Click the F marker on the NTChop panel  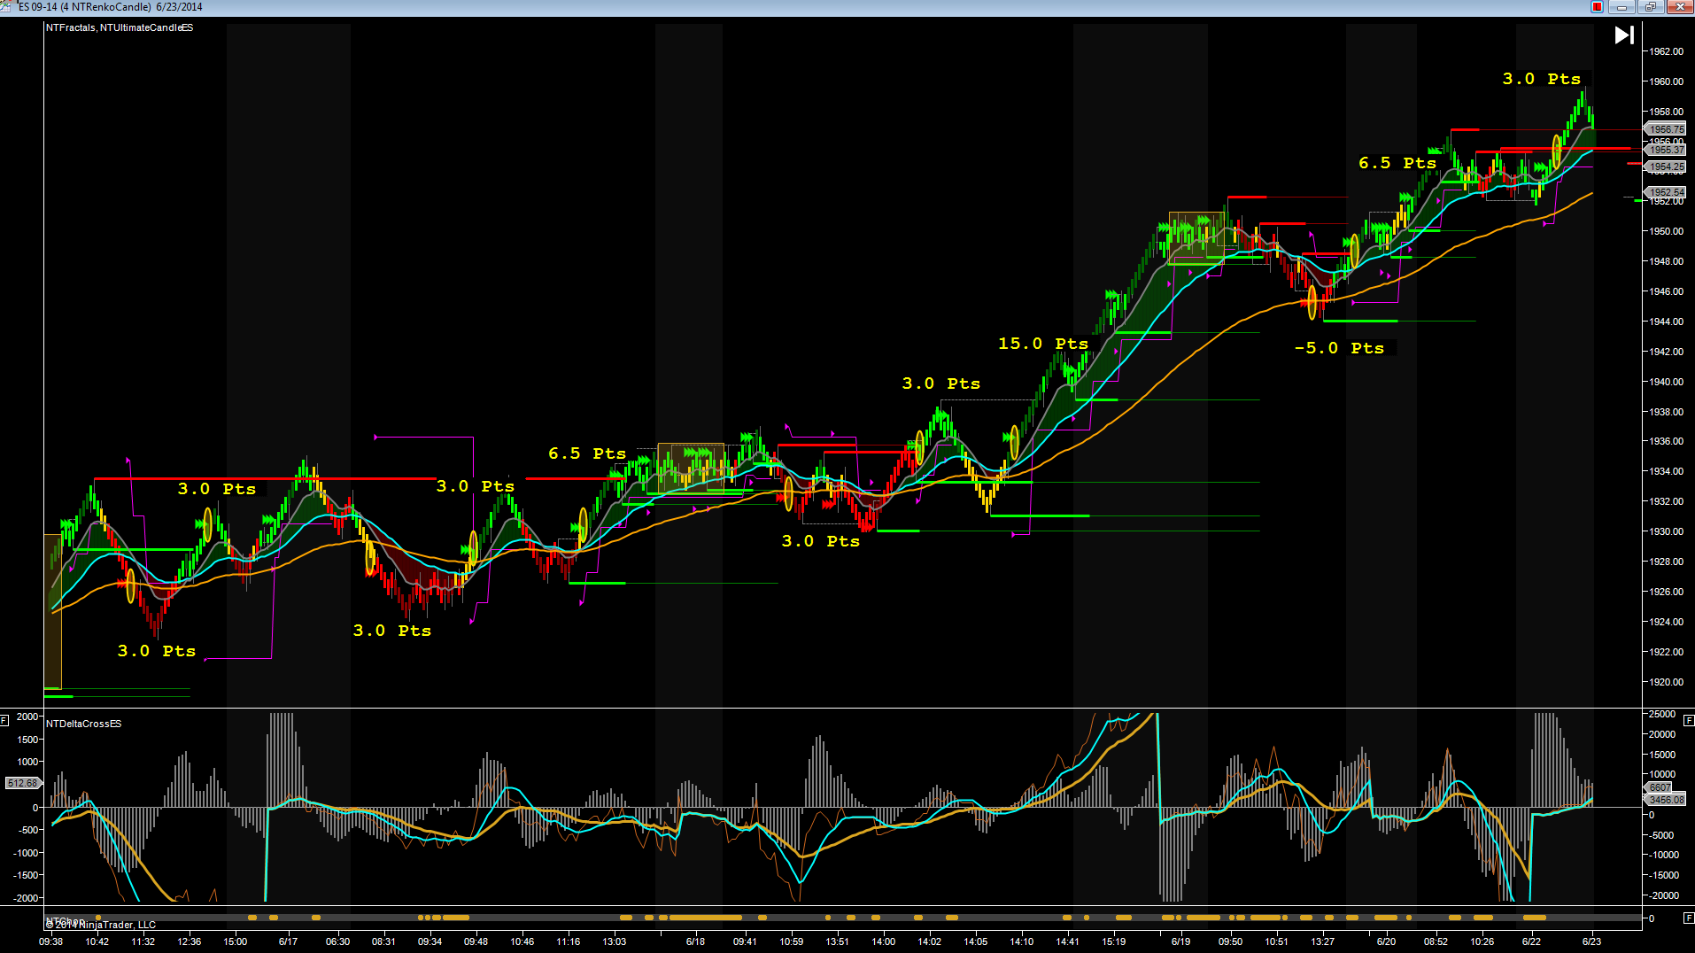click(1688, 918)
